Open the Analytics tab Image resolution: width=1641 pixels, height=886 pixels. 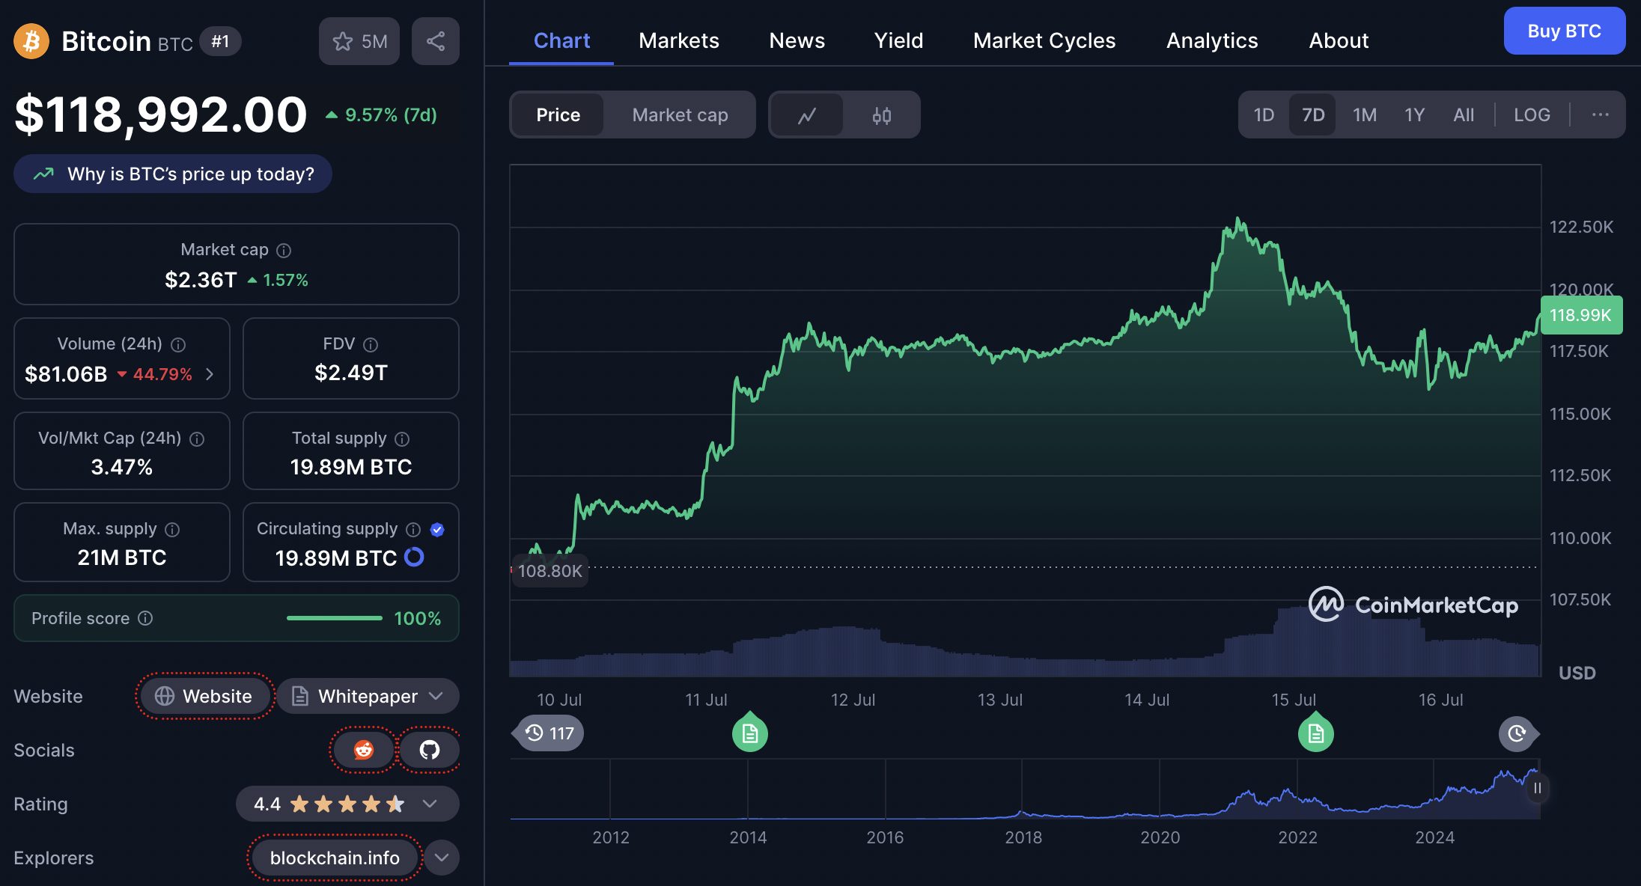[x=1212, y=40]
